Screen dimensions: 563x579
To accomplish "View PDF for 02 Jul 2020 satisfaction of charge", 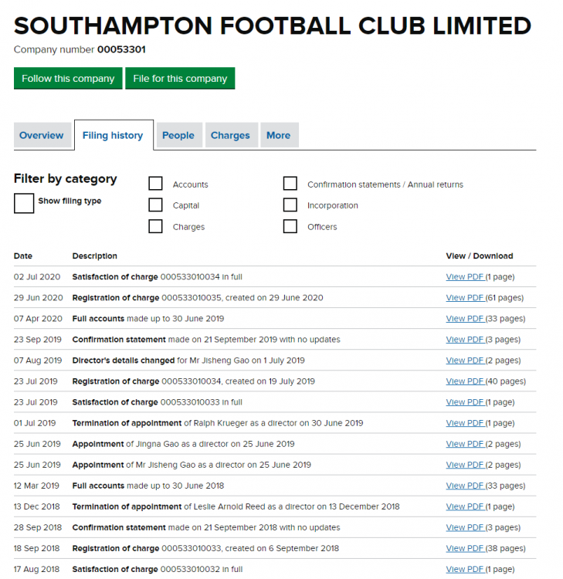I will click(x=465, y=276).
